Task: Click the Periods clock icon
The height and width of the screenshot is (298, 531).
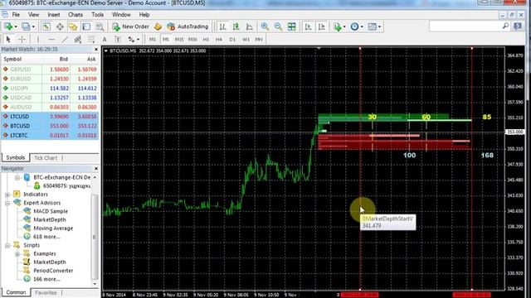Action: point(354,26)
